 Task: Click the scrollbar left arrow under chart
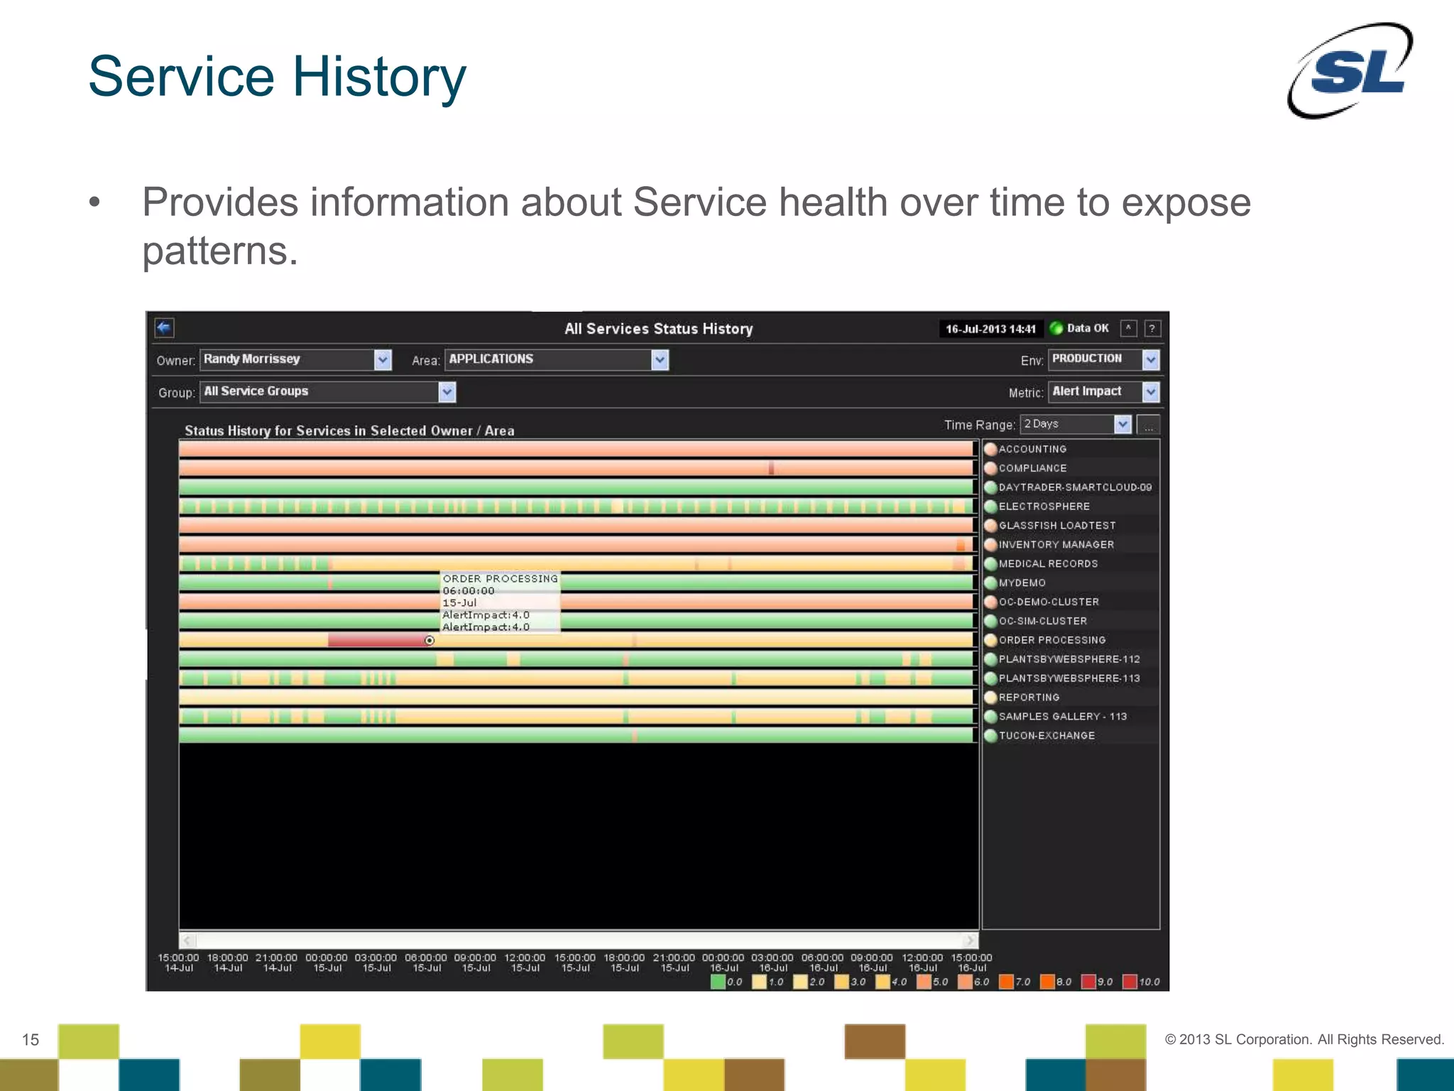[188, 941]
